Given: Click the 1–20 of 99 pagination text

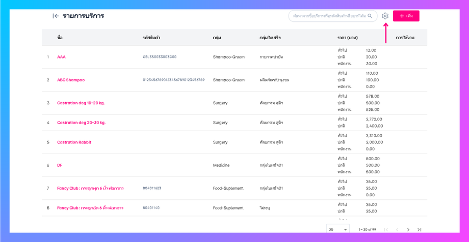Looking at the screenshot, I should [x=368, y=229].
